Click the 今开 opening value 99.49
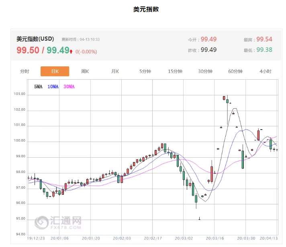The width and height of the screenshot is (286, 247). pyautogui.click(x=208, y=39)
